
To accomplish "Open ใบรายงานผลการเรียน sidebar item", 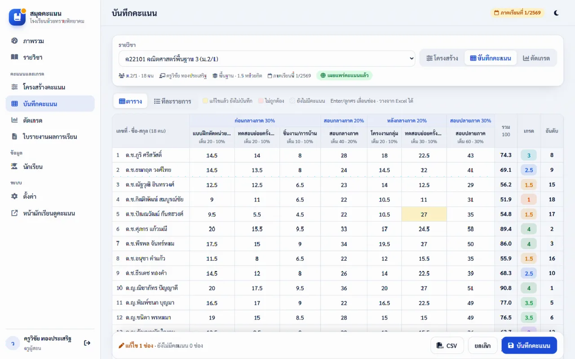I will click(50, 136).
